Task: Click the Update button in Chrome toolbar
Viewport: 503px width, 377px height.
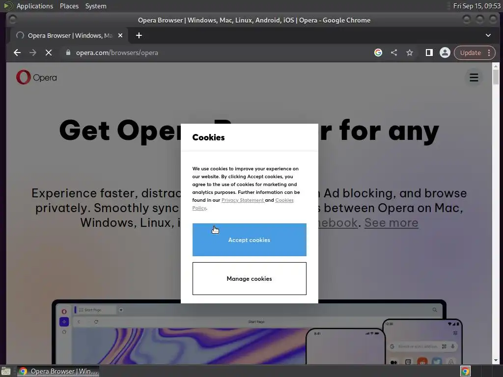Action: click(470, 53)
